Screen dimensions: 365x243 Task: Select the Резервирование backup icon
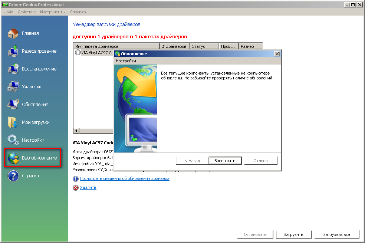[13, 51]
